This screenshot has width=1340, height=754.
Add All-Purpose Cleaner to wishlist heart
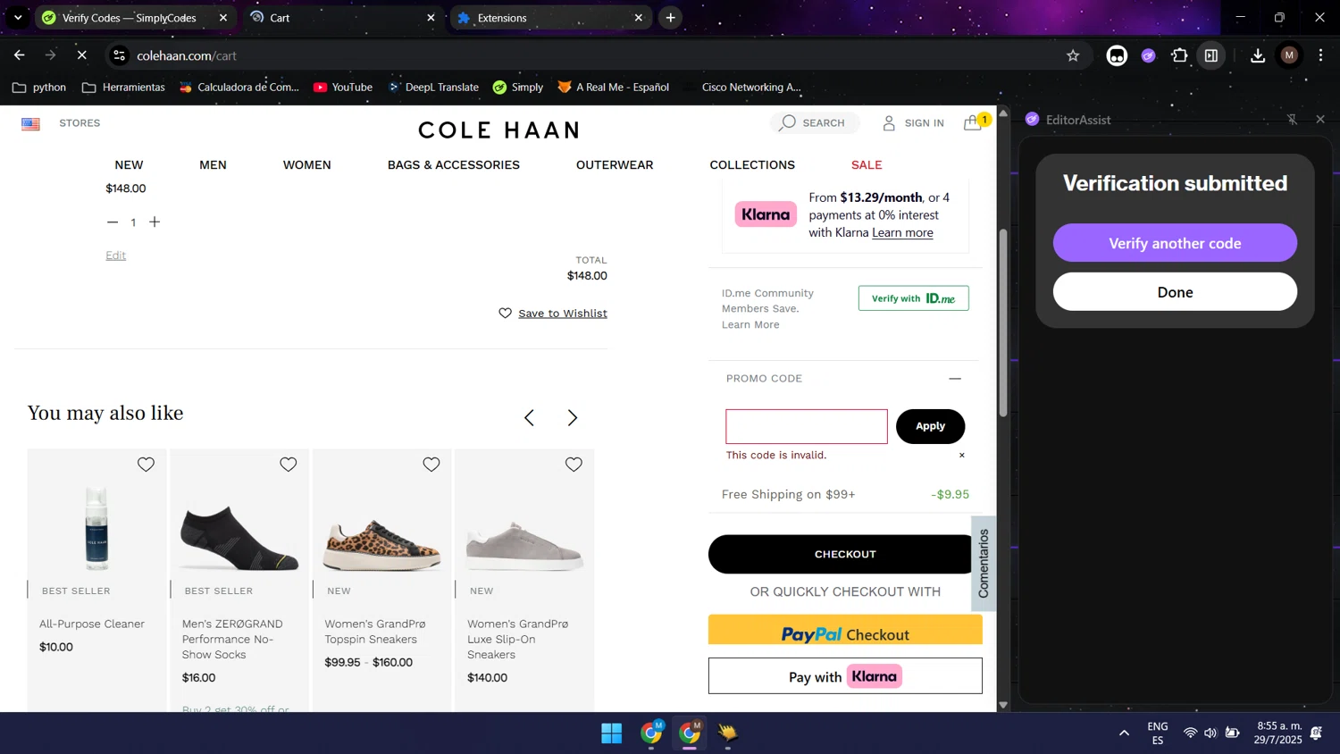pyautogui.click(x=146, y=465)
